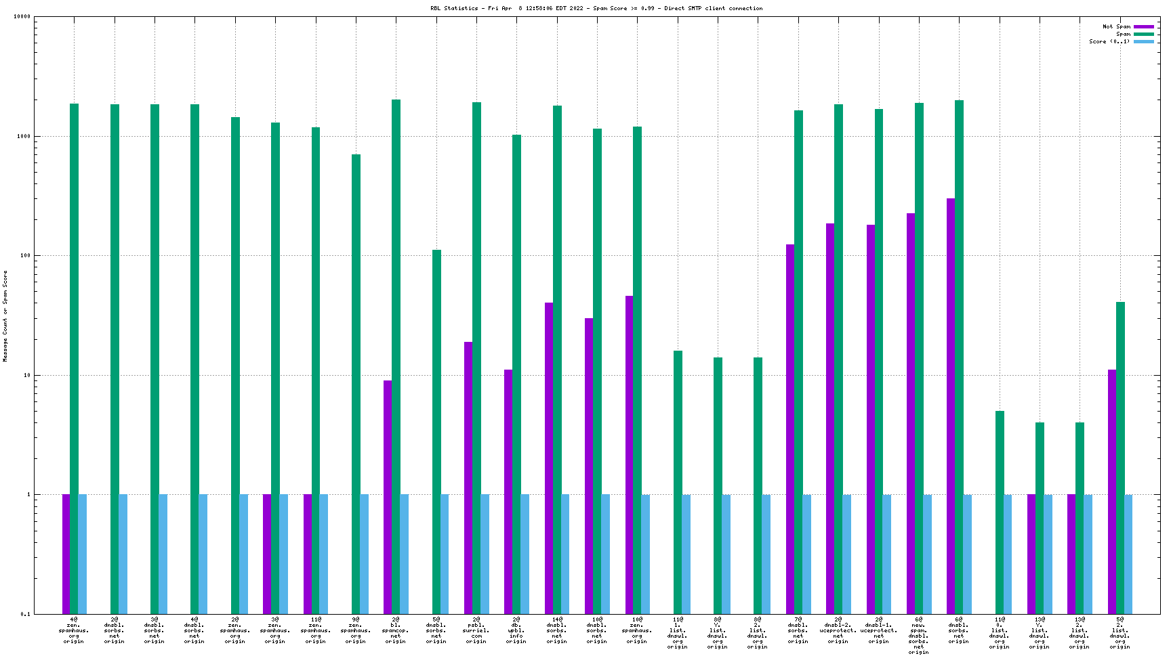Click the purple Not Spam bar for bl.spamcop.net

[388, 494]
